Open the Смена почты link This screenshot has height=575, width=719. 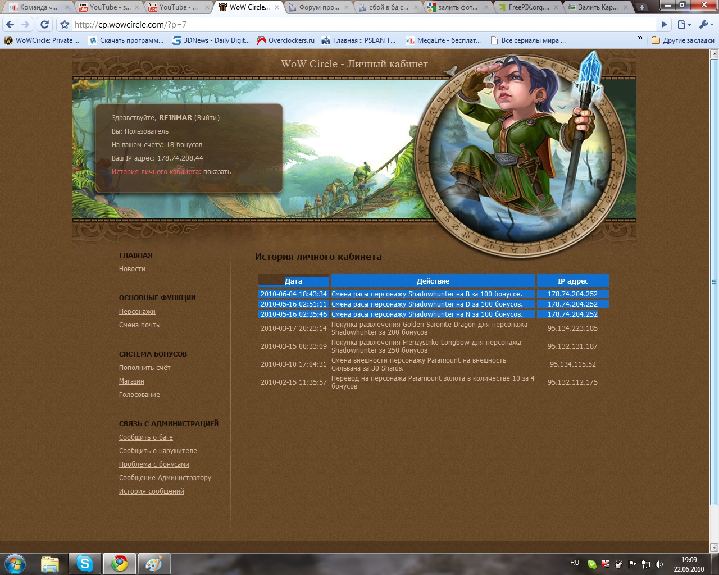140,325
